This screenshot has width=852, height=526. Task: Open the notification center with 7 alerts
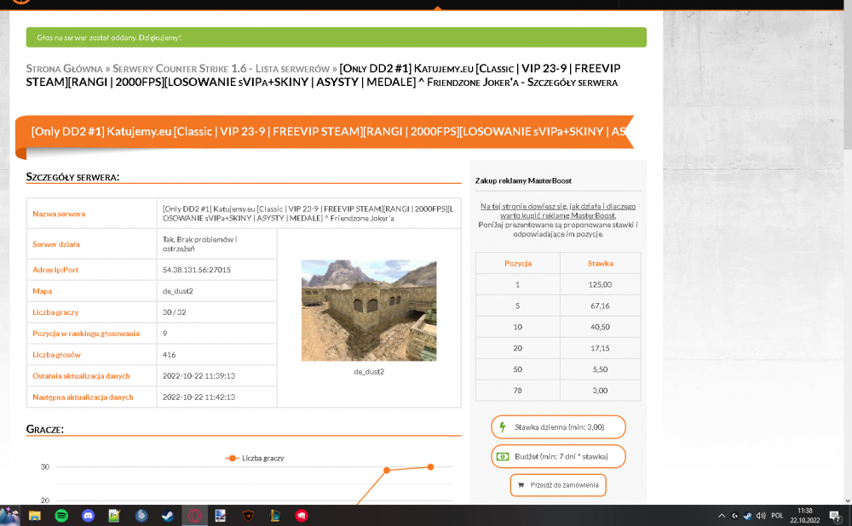pos(836,516)
